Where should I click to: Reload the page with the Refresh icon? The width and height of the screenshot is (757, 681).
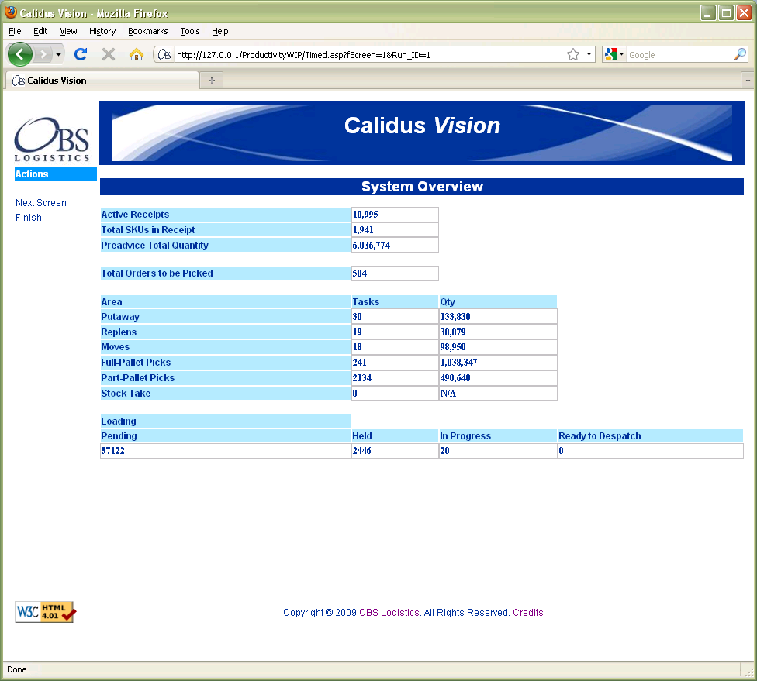point(81,54)
